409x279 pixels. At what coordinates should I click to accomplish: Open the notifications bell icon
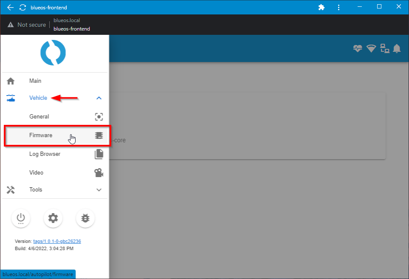click(397, 48)
